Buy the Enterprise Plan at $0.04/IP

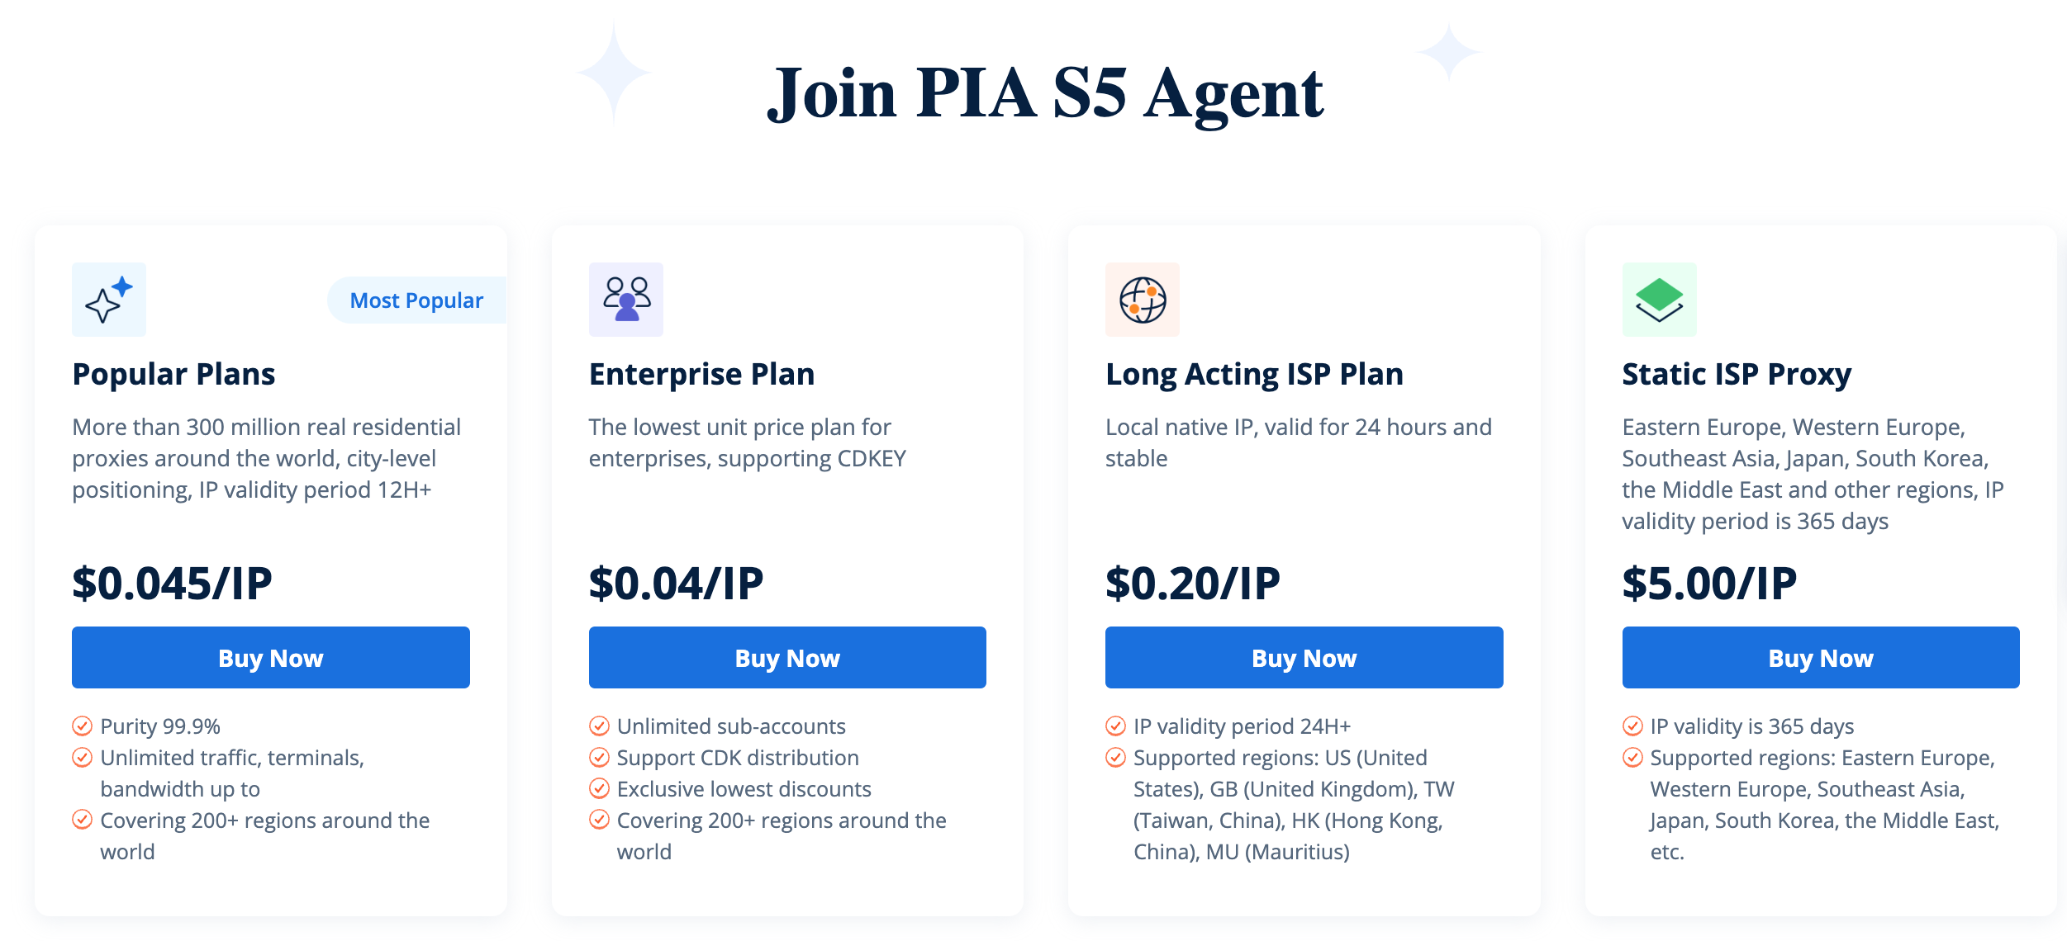tap(787, 657)
